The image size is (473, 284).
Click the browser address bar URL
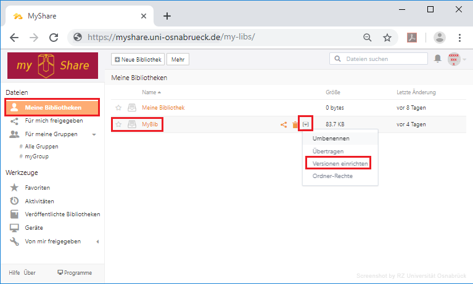(171, 37)
